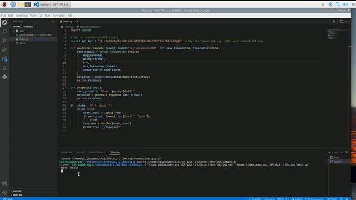Image resolution: width=356 pixels, height=200 pixels.
Task: Open the Run and Debug view
Action: tap(4, 49)
